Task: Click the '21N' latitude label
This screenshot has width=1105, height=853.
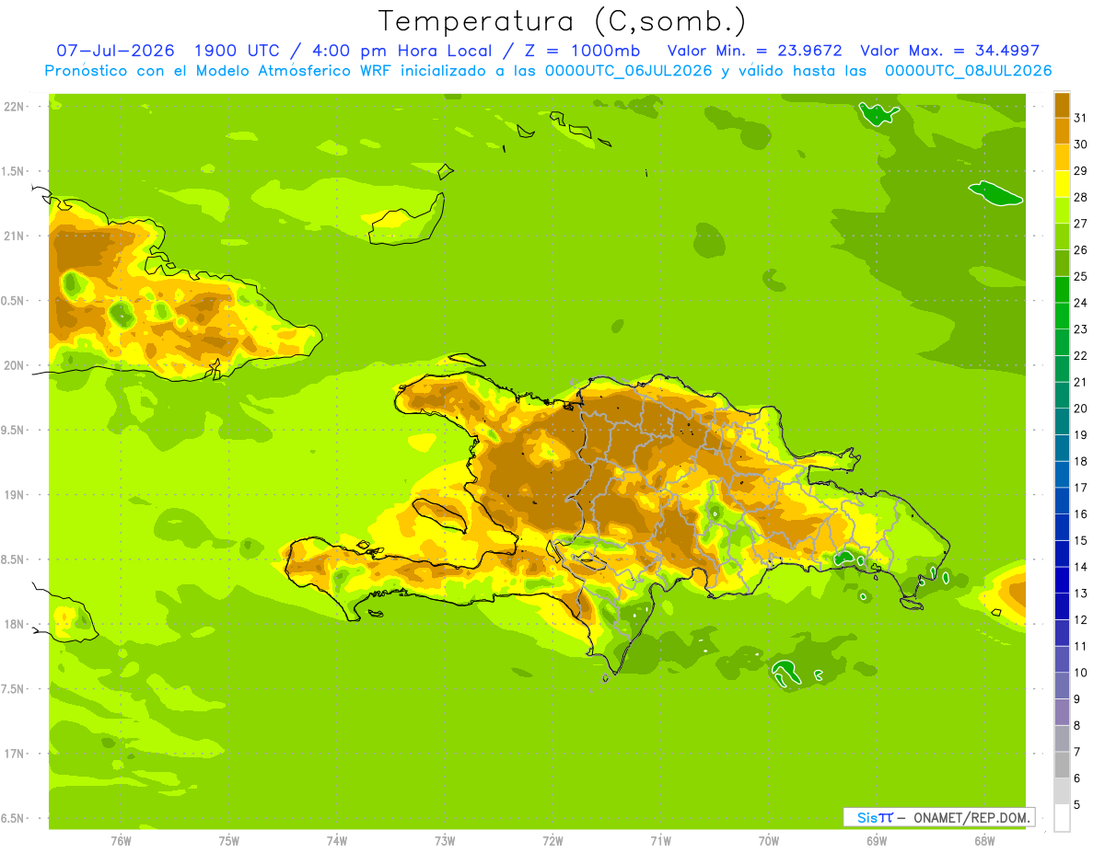Action: (16, 236)
